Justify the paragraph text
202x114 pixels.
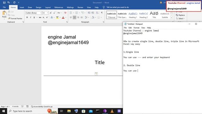[x=82, y=17]
